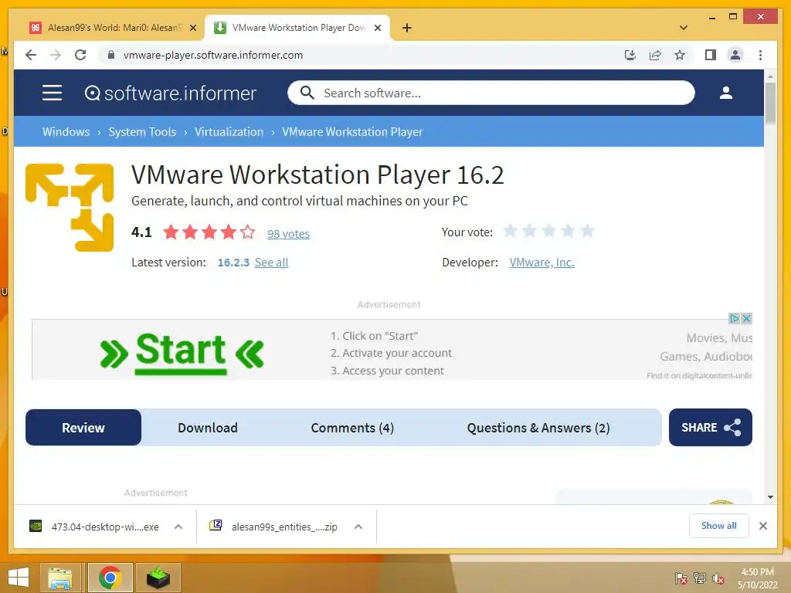Viewport: 791px width, 593px height.
Task: Click the Action Center flag tray icon
Action: coord(681,578)
